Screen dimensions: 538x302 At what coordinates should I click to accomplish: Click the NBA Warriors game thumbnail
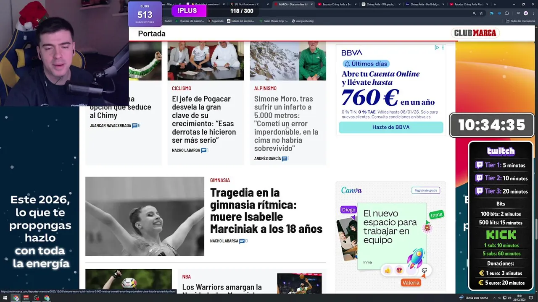click(x=299, y=284)
